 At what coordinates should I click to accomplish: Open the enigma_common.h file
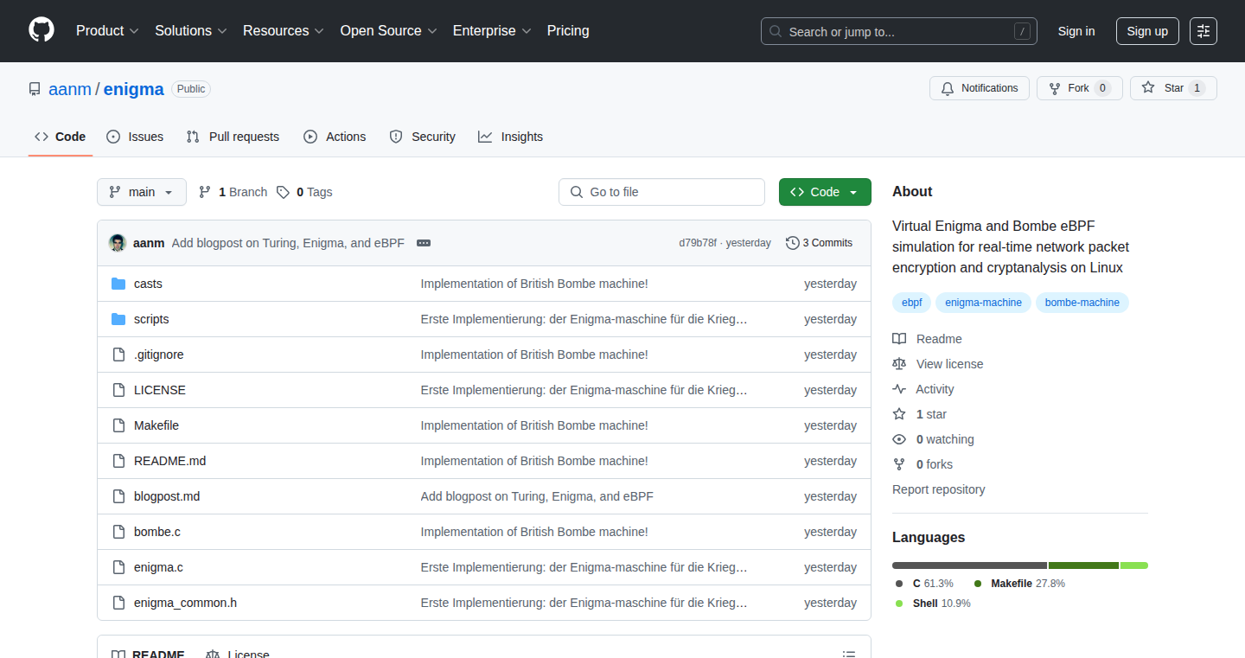[x=185, y=603]
